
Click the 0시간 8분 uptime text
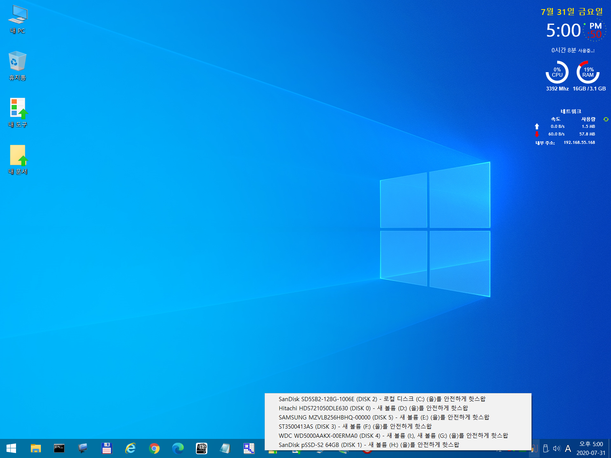(573, 50)
